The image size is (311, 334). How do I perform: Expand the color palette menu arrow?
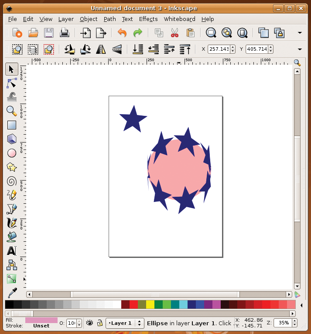[x=301, y=305]
